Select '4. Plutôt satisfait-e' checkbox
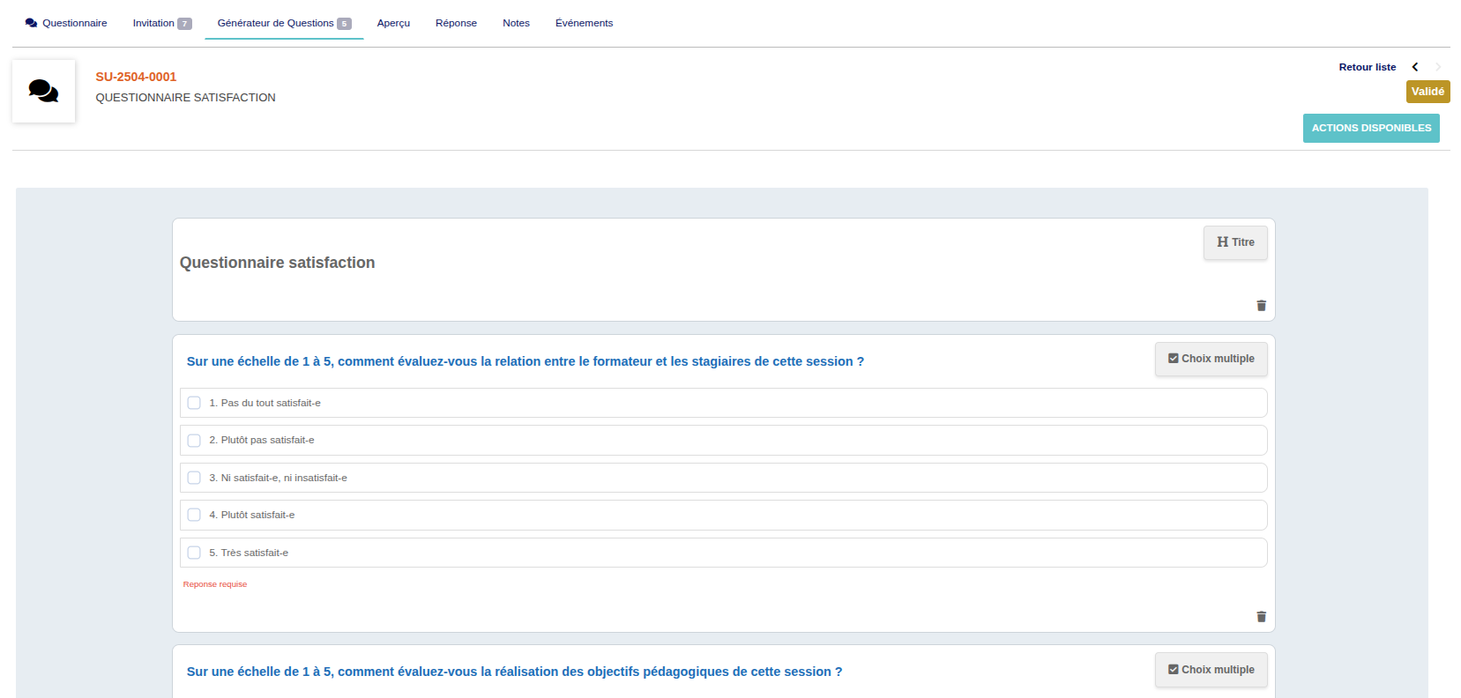The image size is (1461, 698). 194,515
